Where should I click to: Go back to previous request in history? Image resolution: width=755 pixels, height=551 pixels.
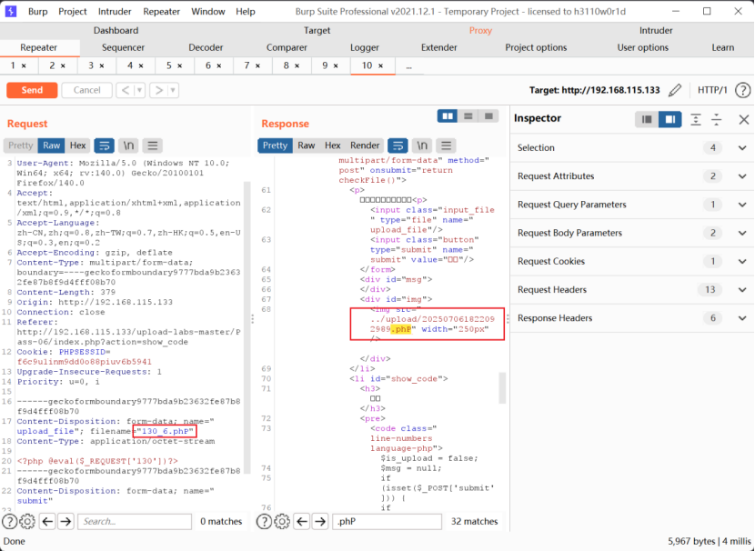point(126,90)
